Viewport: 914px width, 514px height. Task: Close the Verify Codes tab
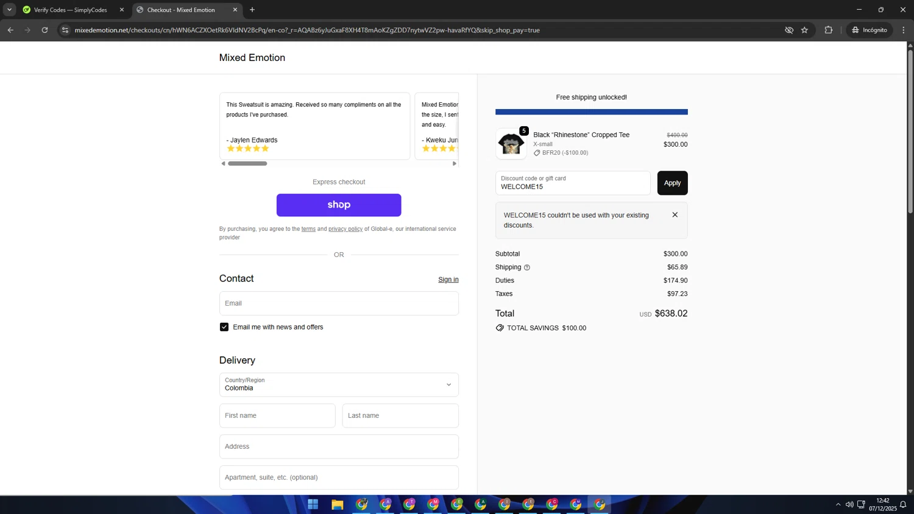(121, 10)
